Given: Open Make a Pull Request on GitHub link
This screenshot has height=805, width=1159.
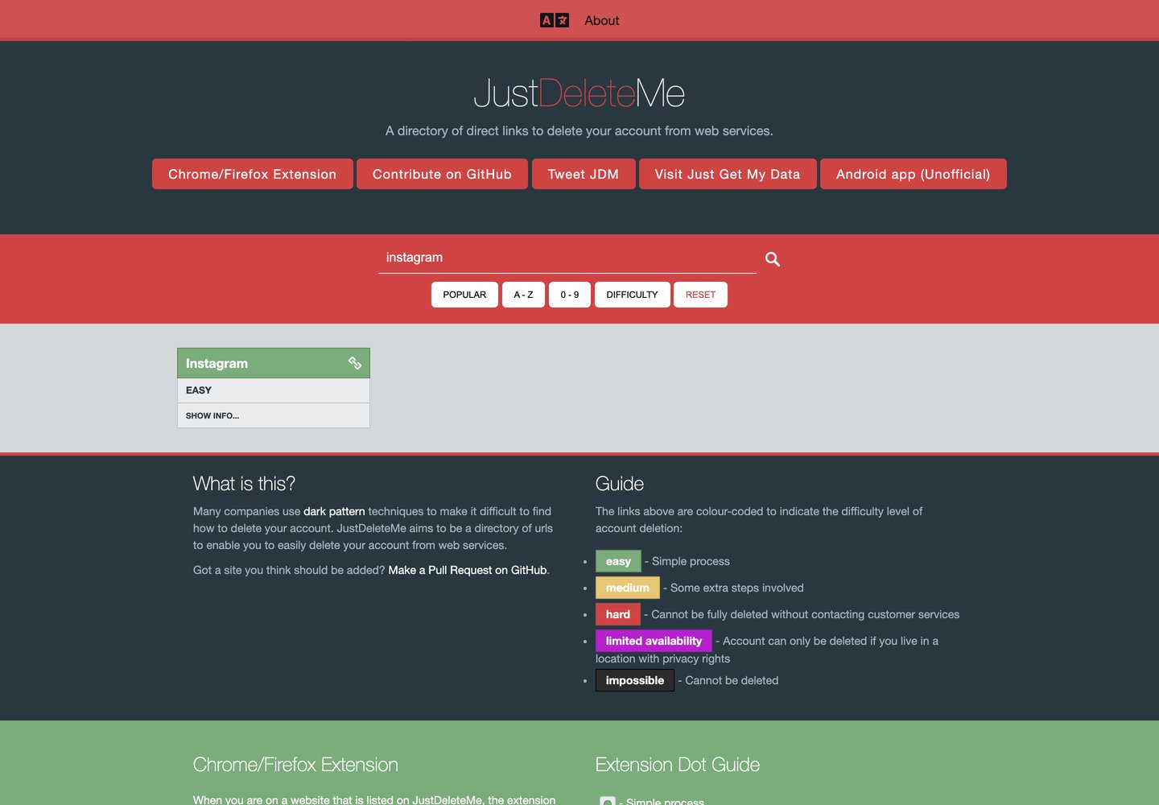Looking at the screenshot, I should point(468,570).
